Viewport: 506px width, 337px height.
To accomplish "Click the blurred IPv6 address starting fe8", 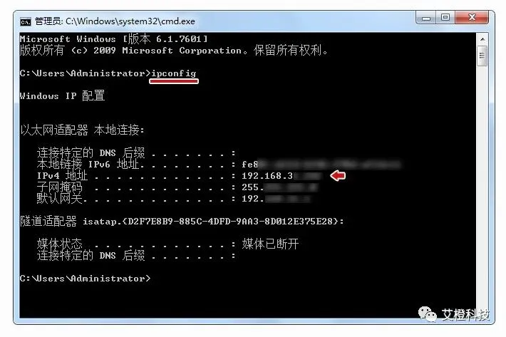I will (x=321, y=165).
